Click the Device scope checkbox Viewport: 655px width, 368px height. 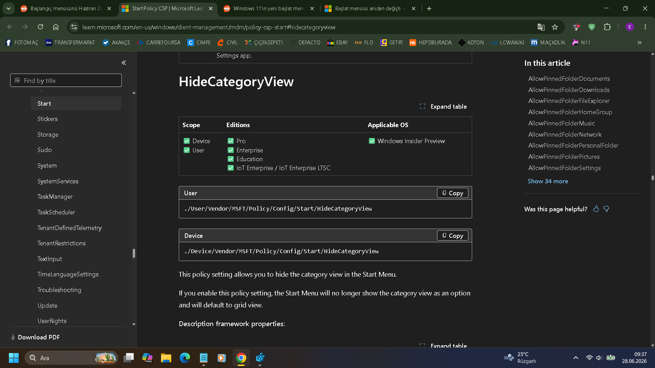click(x=187, y=141)
